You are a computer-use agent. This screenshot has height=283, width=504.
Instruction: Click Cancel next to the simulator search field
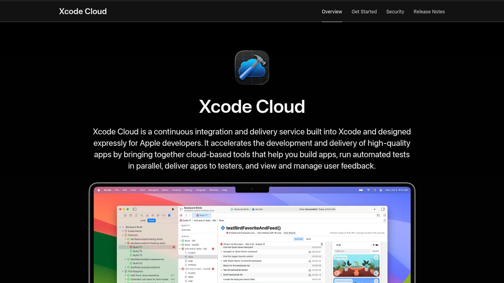(x=375, y=251)
